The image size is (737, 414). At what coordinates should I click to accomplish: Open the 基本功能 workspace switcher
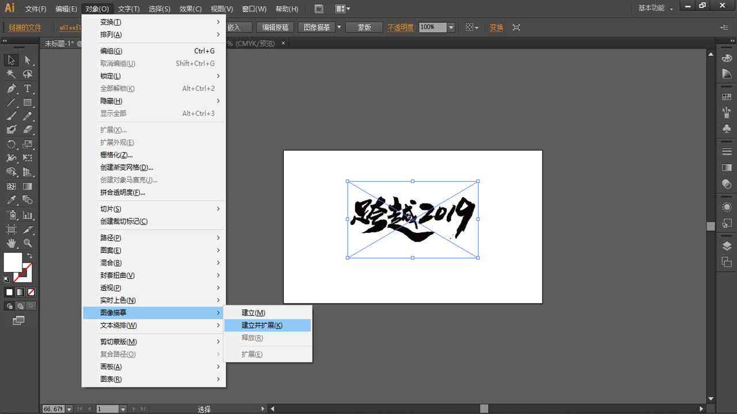[x=655, y=8]
